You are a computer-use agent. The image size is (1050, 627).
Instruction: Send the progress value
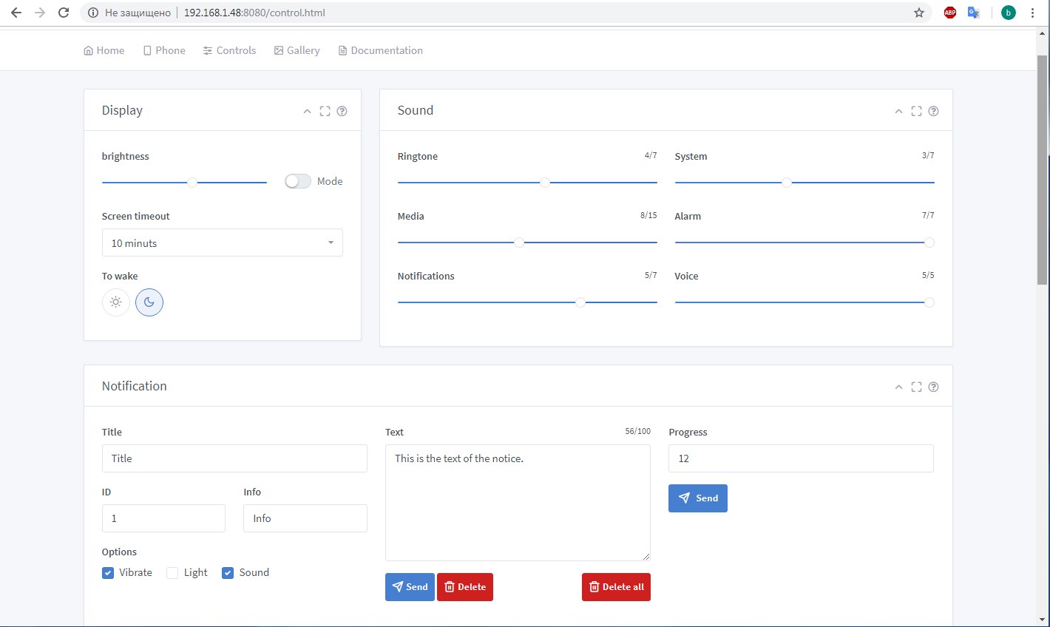[x=697, y=498]
